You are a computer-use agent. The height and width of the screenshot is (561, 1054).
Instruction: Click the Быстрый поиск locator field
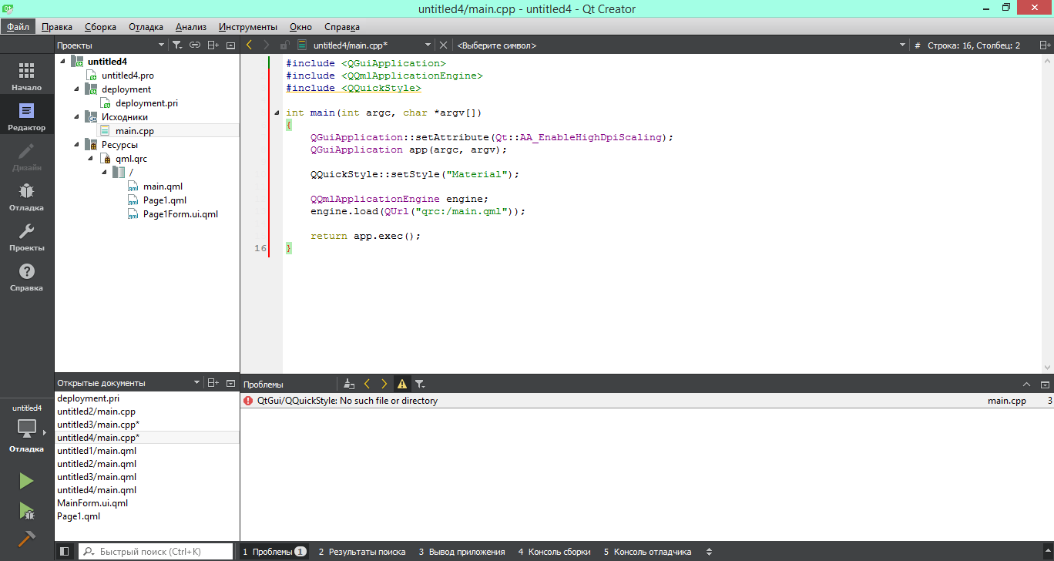(x=155, y=552)
